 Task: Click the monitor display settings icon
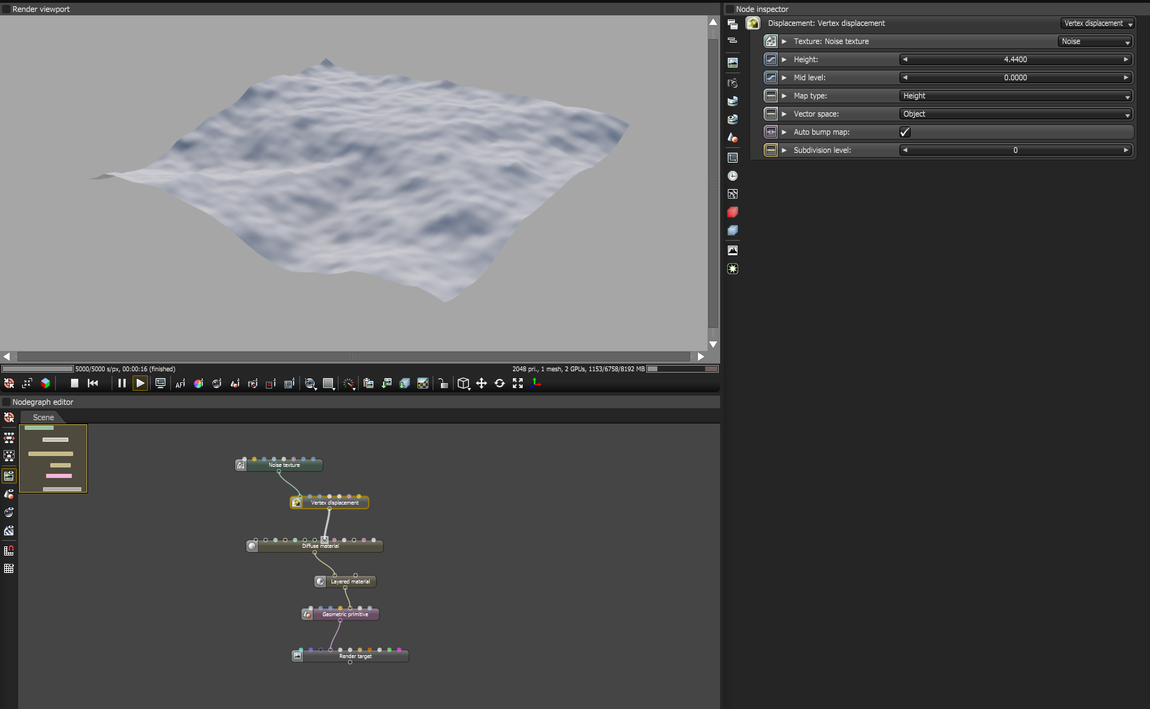click(x=160, y=383)
